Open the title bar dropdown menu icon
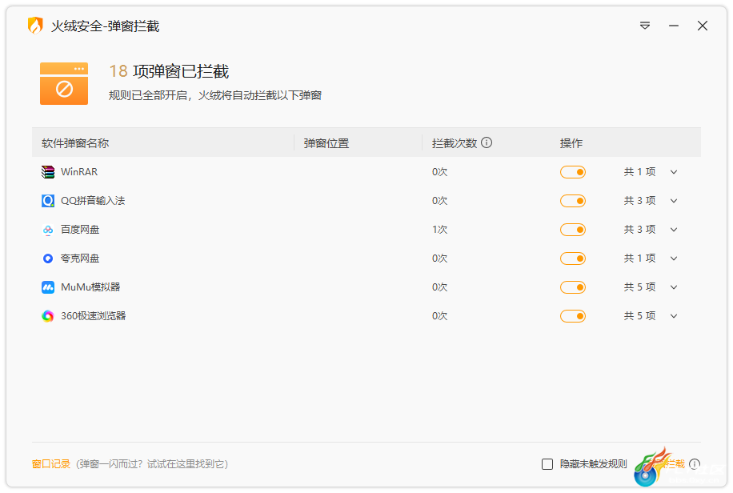The width and height of the screenshot is (733, 493). click(645, 26)
